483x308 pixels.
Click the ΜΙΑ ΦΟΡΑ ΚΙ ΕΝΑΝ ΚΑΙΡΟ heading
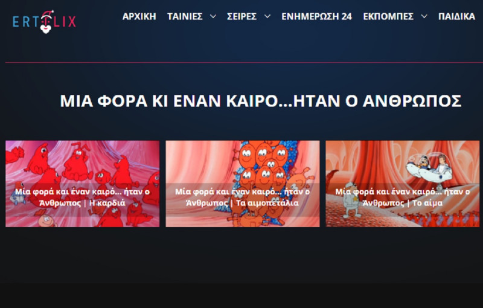pyautogui.click(x=260, y=101)
